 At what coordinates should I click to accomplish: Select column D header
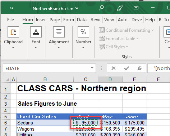click(110, 79)
